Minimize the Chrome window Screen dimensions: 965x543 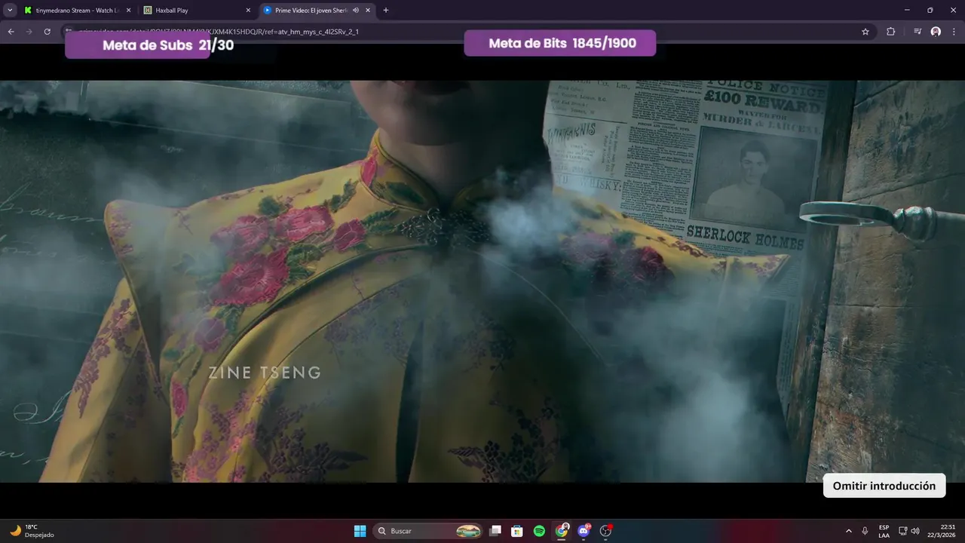908,11
